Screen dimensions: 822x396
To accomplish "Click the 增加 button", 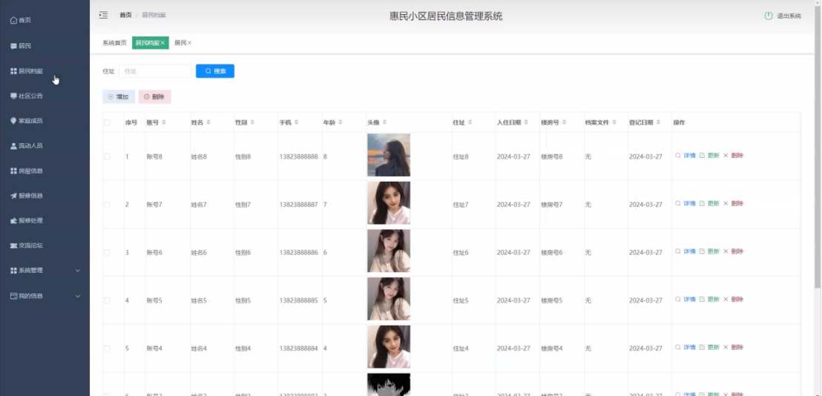I will pos(119,97).
